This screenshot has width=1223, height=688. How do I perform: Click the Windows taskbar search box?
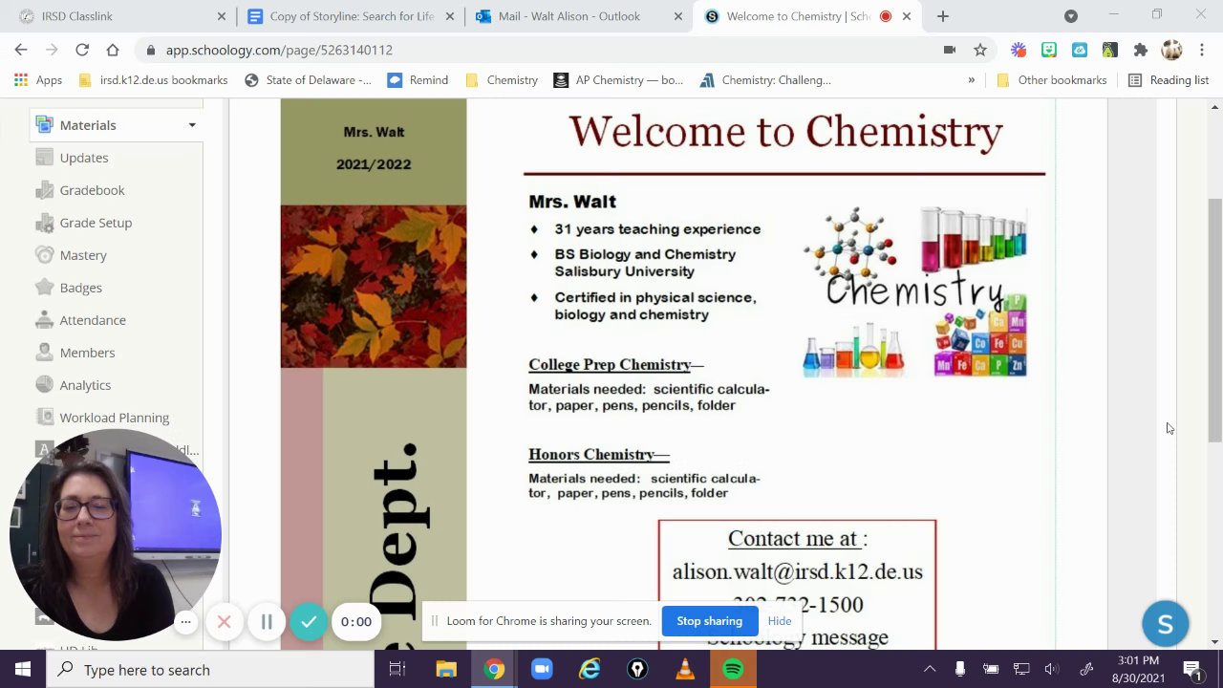click(x=210, y=670)
